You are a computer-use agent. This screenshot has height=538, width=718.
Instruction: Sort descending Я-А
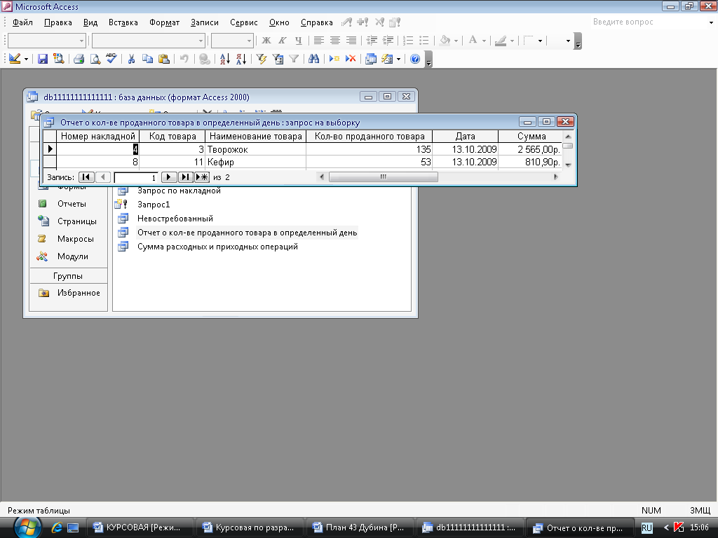[x=241, y=59]
